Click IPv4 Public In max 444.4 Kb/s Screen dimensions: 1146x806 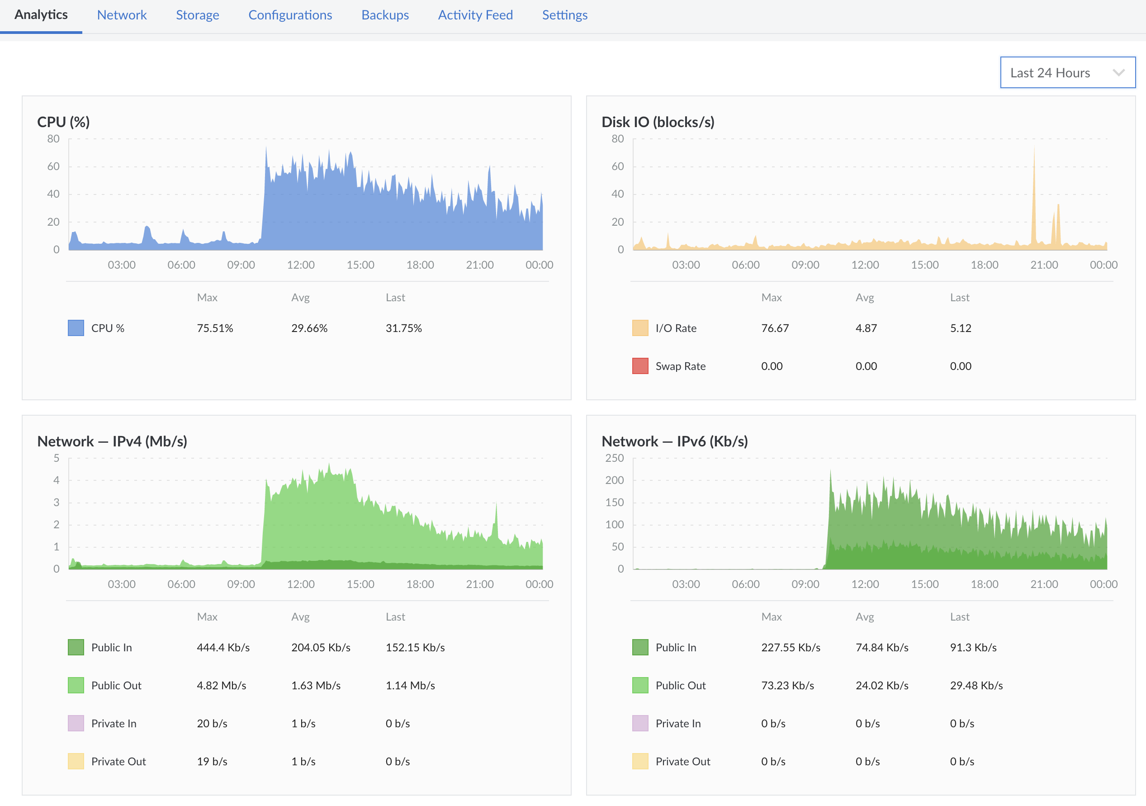point(223,647)
